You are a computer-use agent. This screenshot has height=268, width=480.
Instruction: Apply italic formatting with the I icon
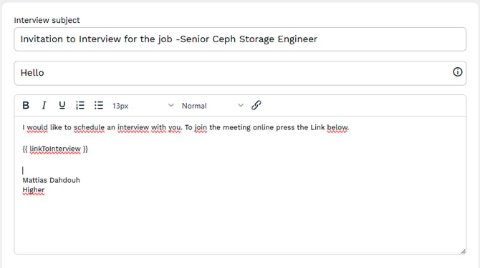pos(44,105)
